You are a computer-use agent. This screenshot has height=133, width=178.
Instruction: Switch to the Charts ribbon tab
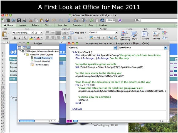tap(48, 25)
